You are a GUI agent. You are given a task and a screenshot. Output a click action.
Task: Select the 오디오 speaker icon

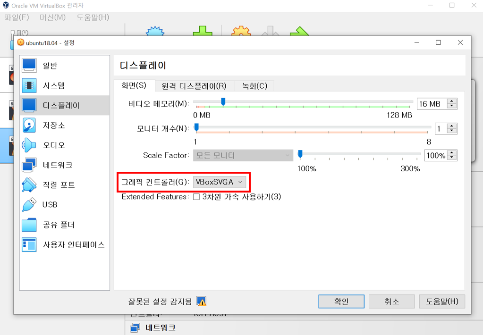click(29, 145)
